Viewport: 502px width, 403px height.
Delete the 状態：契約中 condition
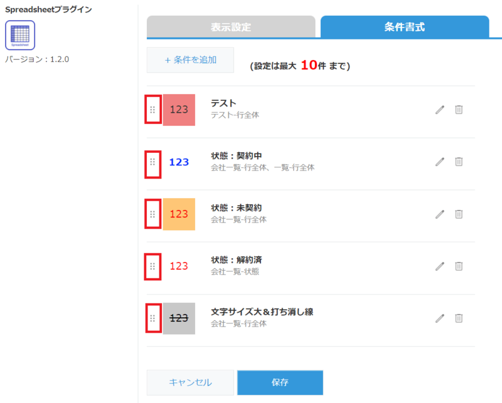pyautogui.click(x=459, y=162)
